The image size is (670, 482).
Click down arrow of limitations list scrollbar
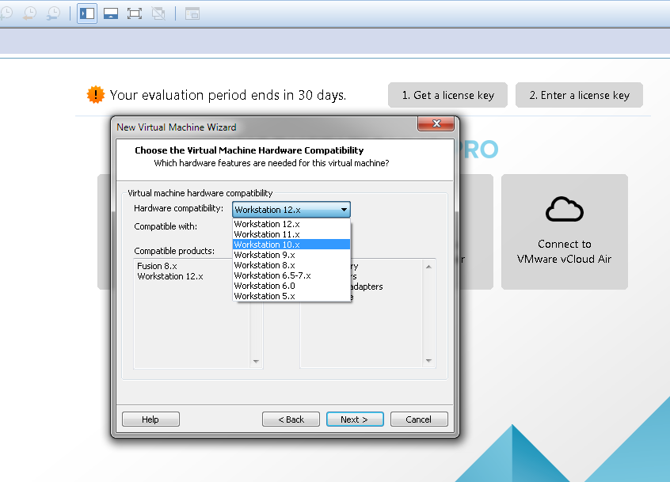coord(428,361)
